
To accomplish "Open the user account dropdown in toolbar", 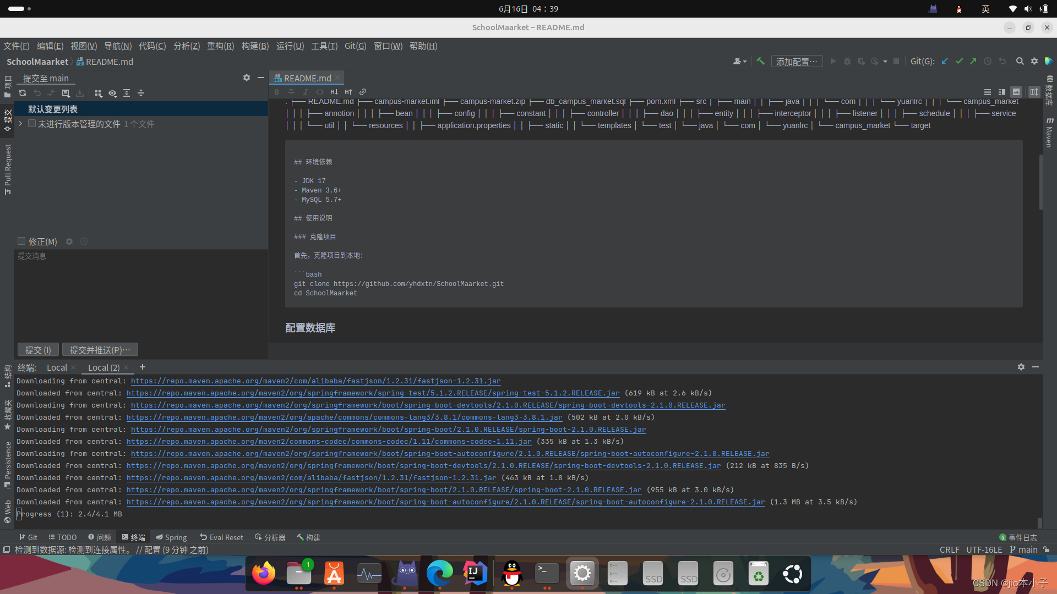I will click(739, 61).
